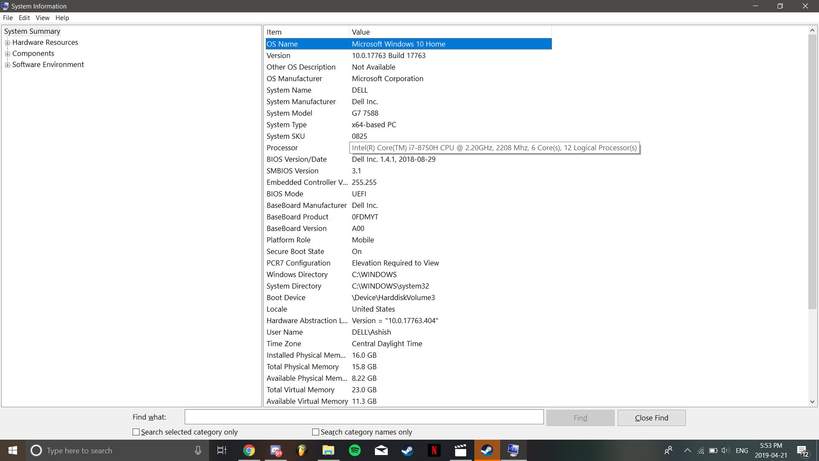Expand the Components tree node
The height and width of the screenshot is (461, 819).
pos(7,54)
